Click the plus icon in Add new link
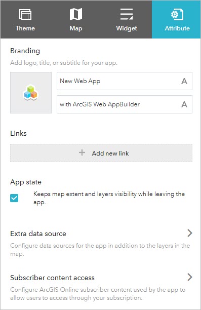The image size is (201, 310). click(82, 152)
